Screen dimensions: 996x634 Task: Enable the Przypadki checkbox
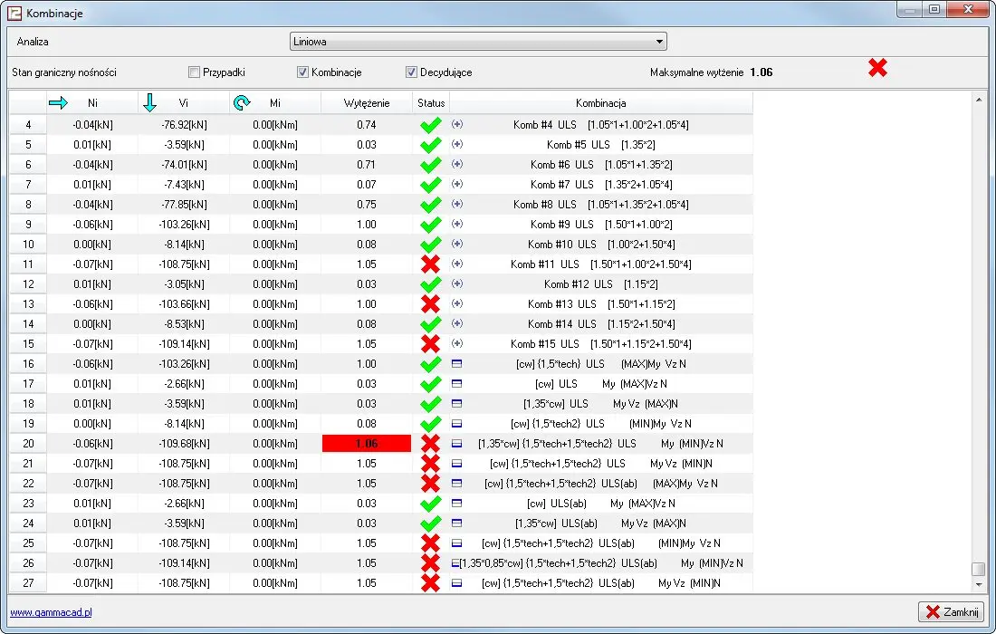click(x=194, y=72)
